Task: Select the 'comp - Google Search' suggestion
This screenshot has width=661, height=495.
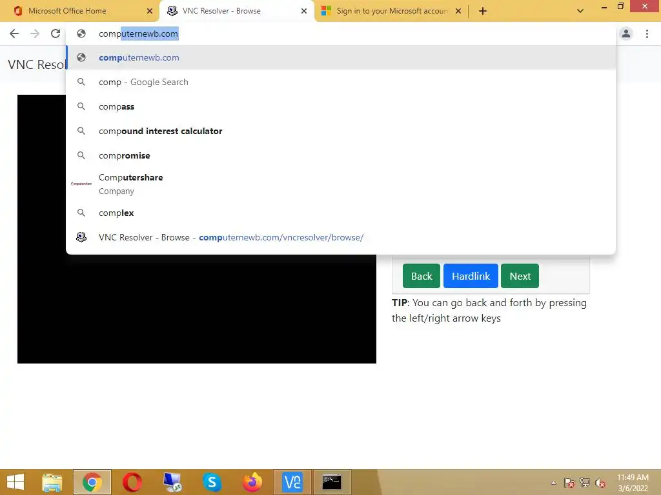Action: pyautogui.click(x=341, y=82)
